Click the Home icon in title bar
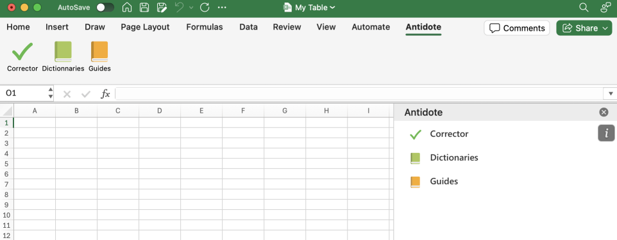The image size is (617, 240). click(127, 8)
